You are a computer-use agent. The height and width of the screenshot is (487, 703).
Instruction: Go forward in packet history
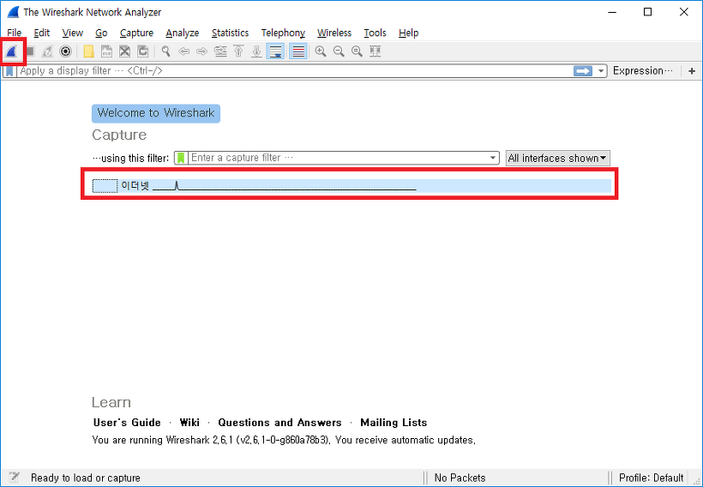click(201, 51)
